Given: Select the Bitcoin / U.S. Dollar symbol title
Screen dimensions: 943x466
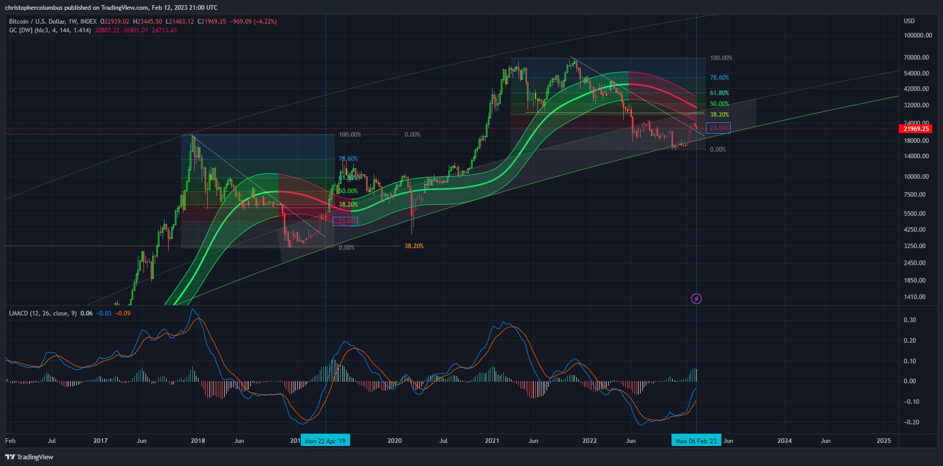Looking at the screenshot, I should tap(53, 22).
